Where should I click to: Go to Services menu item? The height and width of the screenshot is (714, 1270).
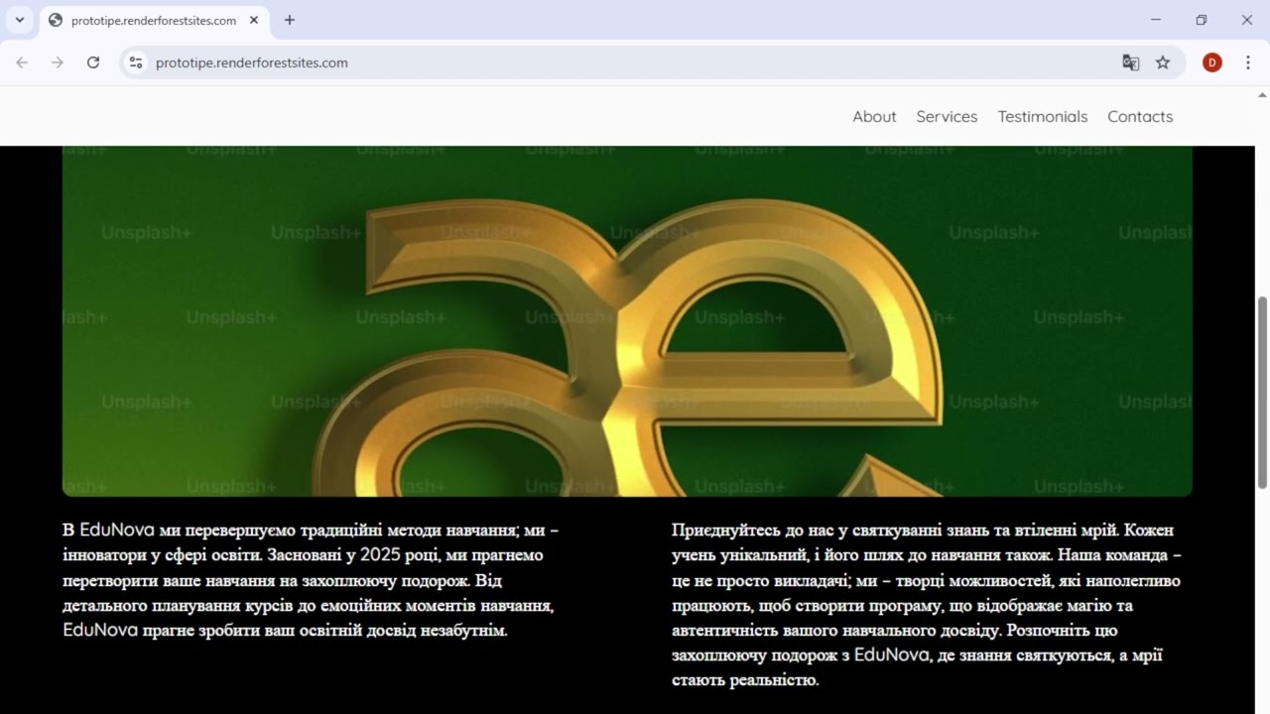tap(947, 116)
